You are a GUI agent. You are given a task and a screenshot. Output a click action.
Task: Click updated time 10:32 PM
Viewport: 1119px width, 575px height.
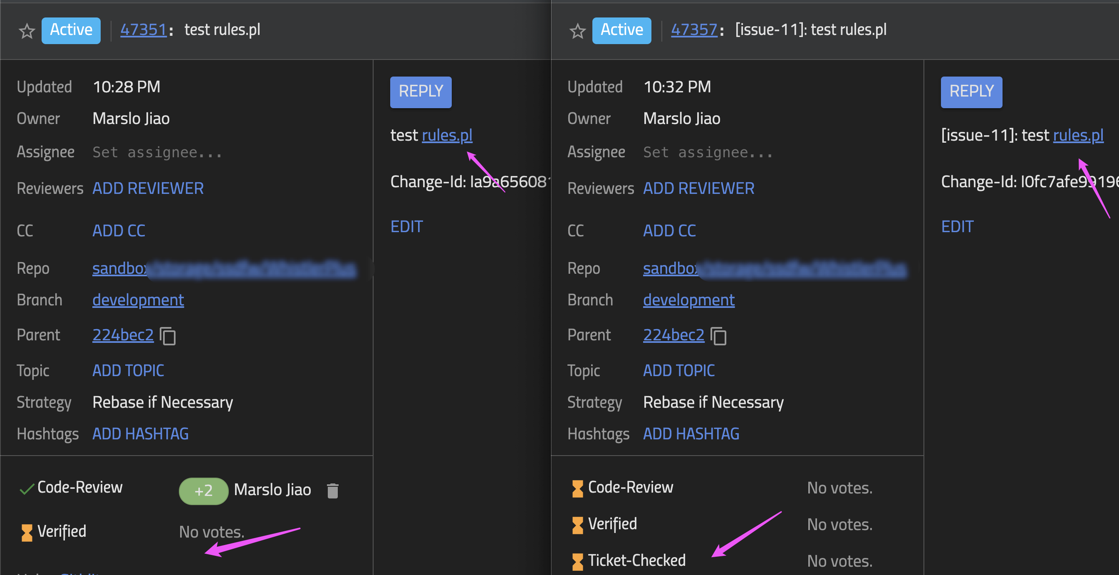pyautogui.click(x=677, y=87)
